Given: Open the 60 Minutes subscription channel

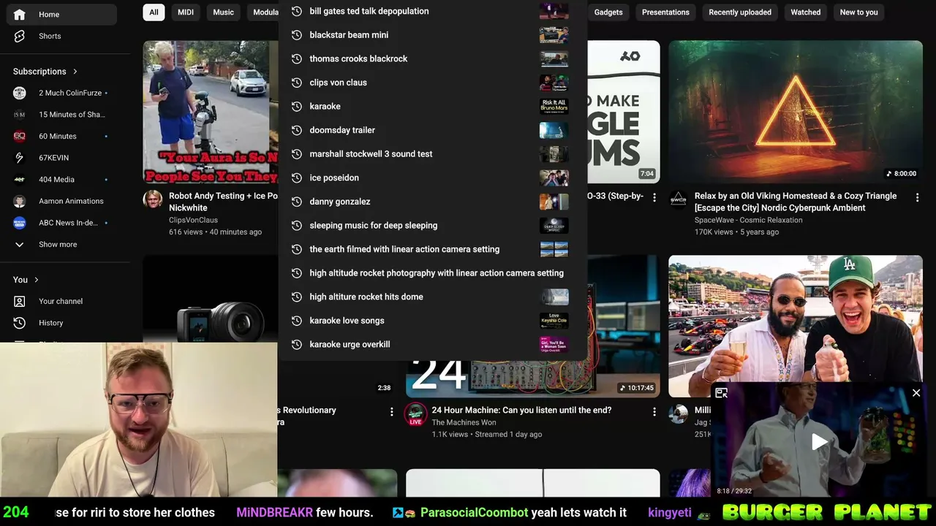Looking at the screenshot, I should (x=61, y=136).
